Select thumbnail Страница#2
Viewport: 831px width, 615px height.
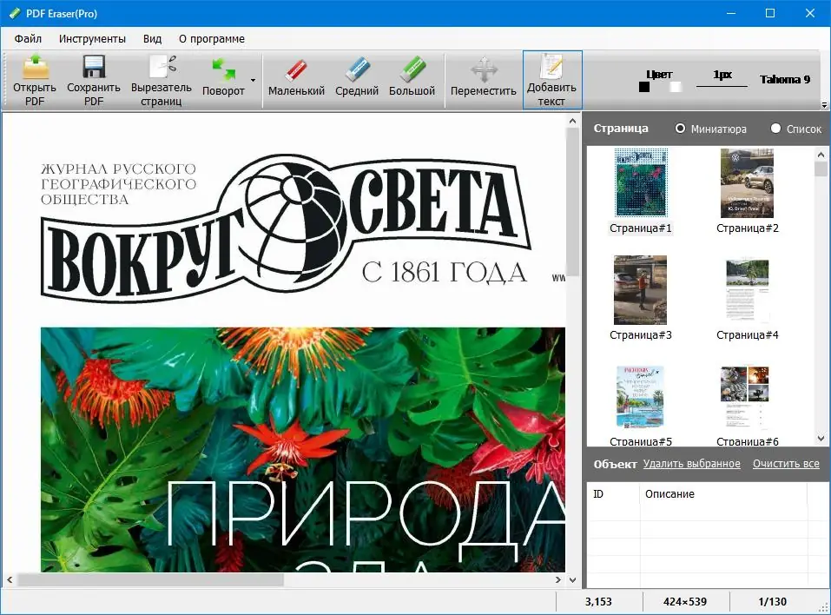748,191
